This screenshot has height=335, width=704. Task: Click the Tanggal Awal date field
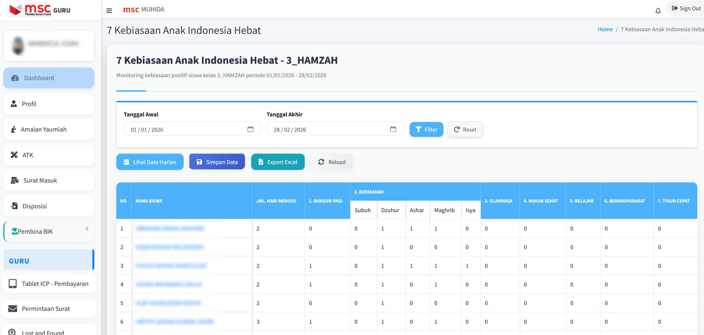pos(192,129)
